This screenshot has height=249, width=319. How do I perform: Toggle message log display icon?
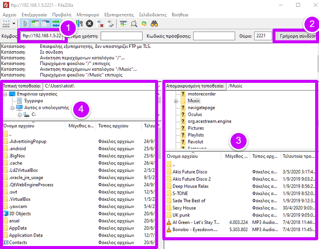(26, 24)
